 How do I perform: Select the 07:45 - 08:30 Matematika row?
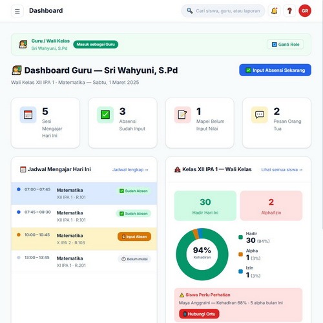tap(84, 216)
